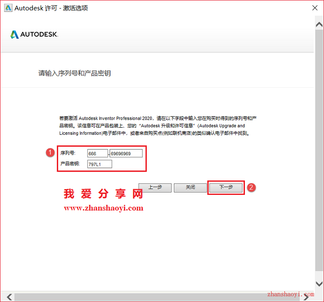Focus the serial number prefix field 666

(x=98, y=153)
